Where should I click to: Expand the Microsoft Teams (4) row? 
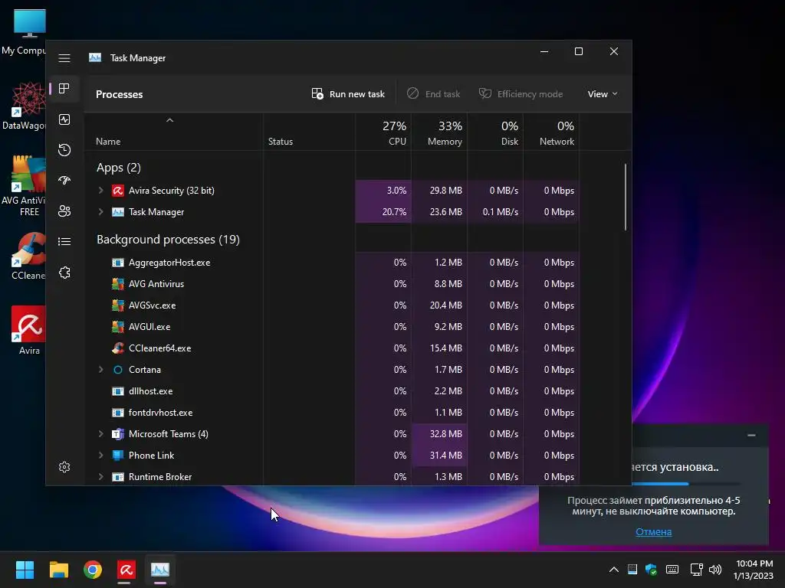click(100, 434)
